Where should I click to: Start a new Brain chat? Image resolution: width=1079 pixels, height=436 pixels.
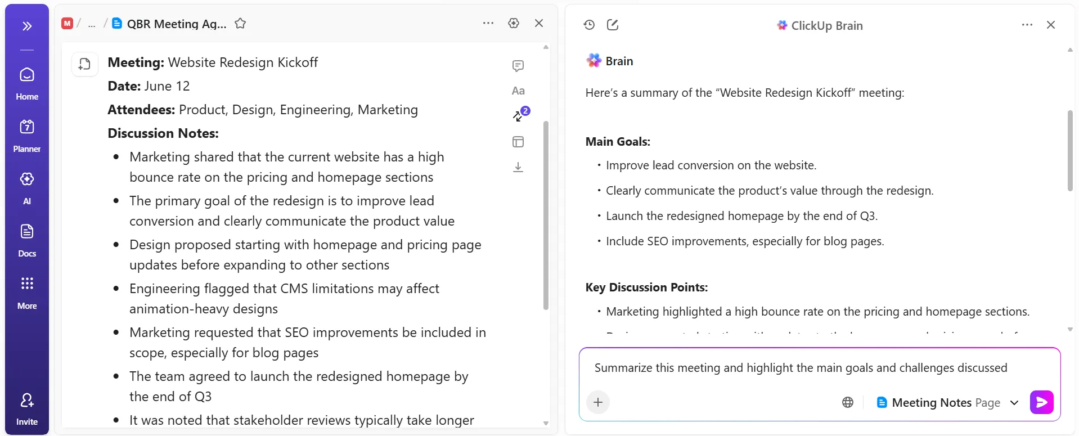pos(613,25)
